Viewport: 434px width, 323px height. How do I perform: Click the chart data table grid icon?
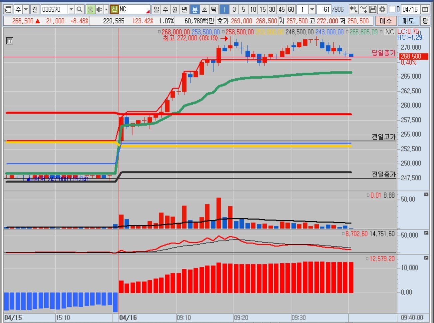[10, 41]
